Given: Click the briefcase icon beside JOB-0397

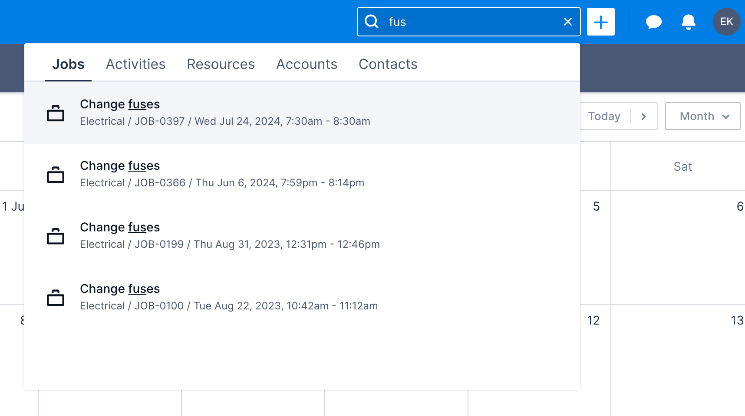Looking at the screenshot, I should click(x=56, y=113).
